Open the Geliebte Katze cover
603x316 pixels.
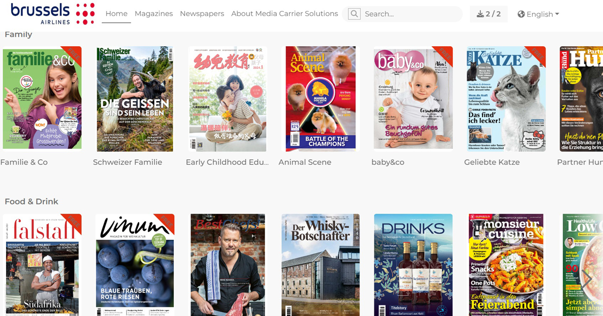(x=506, y=99)
